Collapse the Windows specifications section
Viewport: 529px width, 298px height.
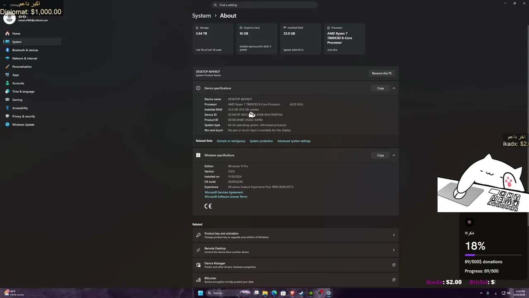click(x=394, y=155)
